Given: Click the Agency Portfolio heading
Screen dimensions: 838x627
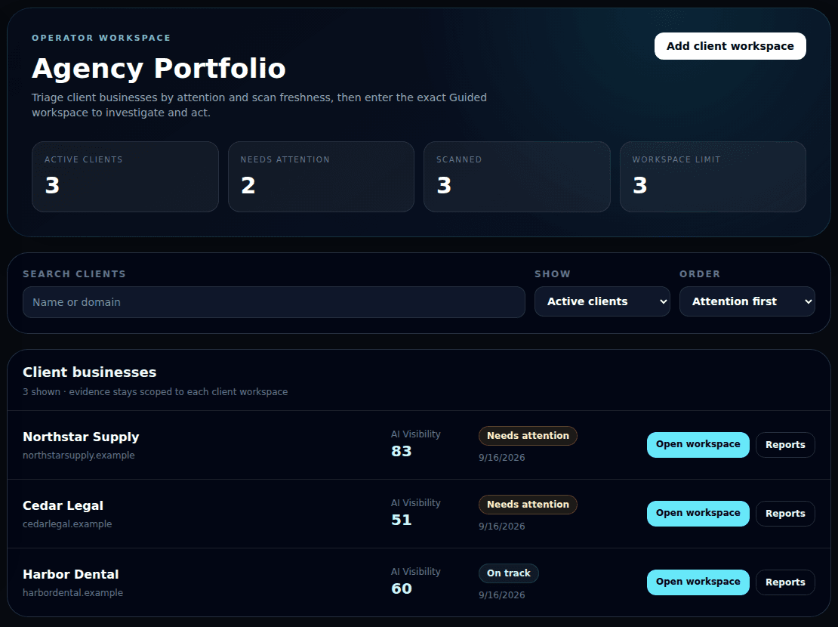Looking at the screenshot, I should [x=159, y=69].
